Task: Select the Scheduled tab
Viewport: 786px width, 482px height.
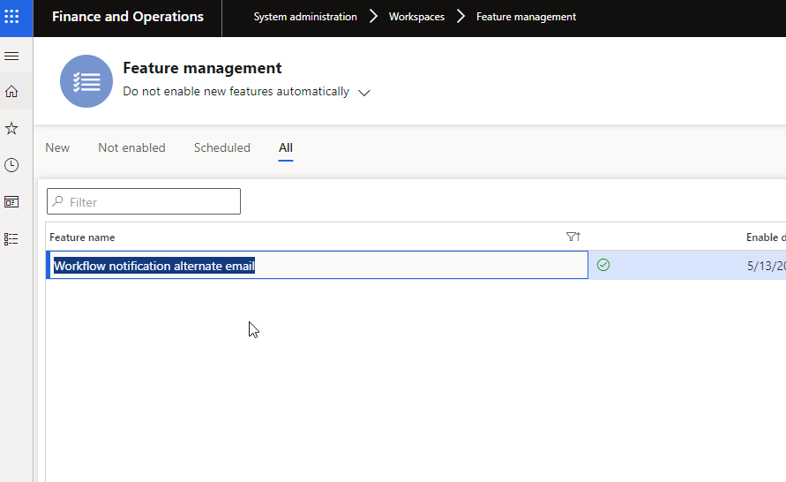Action: (221, 148)
